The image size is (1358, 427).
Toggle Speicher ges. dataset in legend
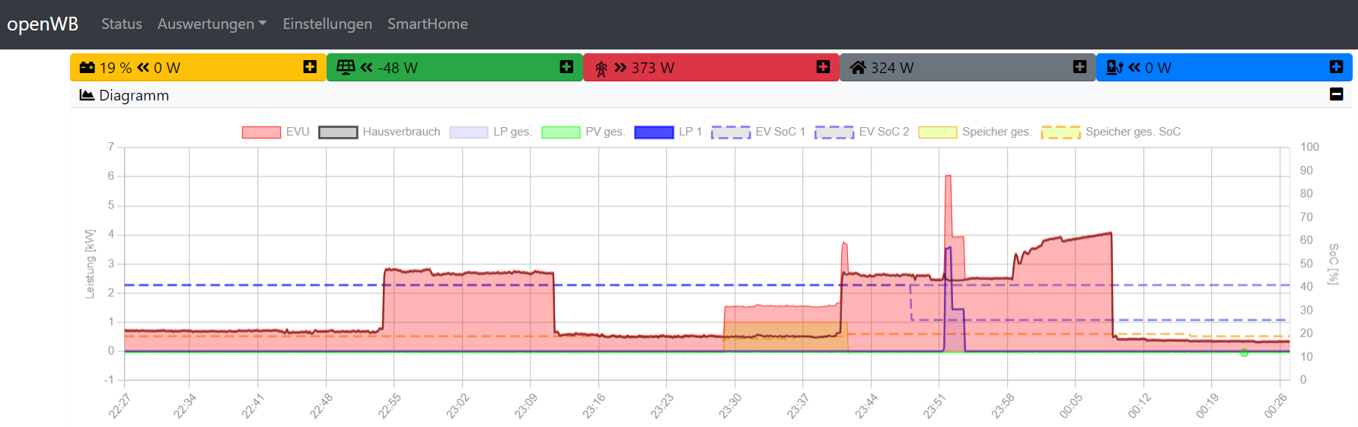coord(975,132)
